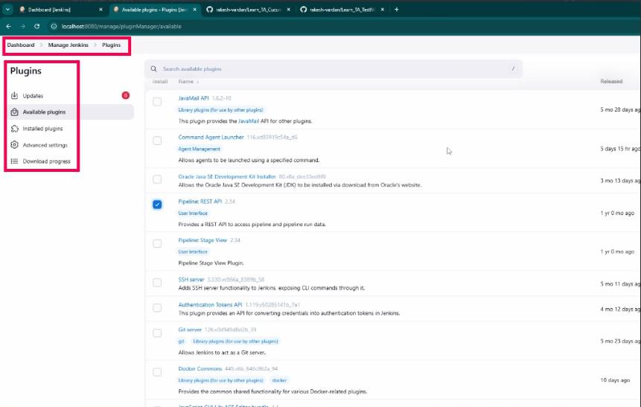Click the Agent Management category tag
The width and height of the screenshot is (641, 407).
[199, 149]
